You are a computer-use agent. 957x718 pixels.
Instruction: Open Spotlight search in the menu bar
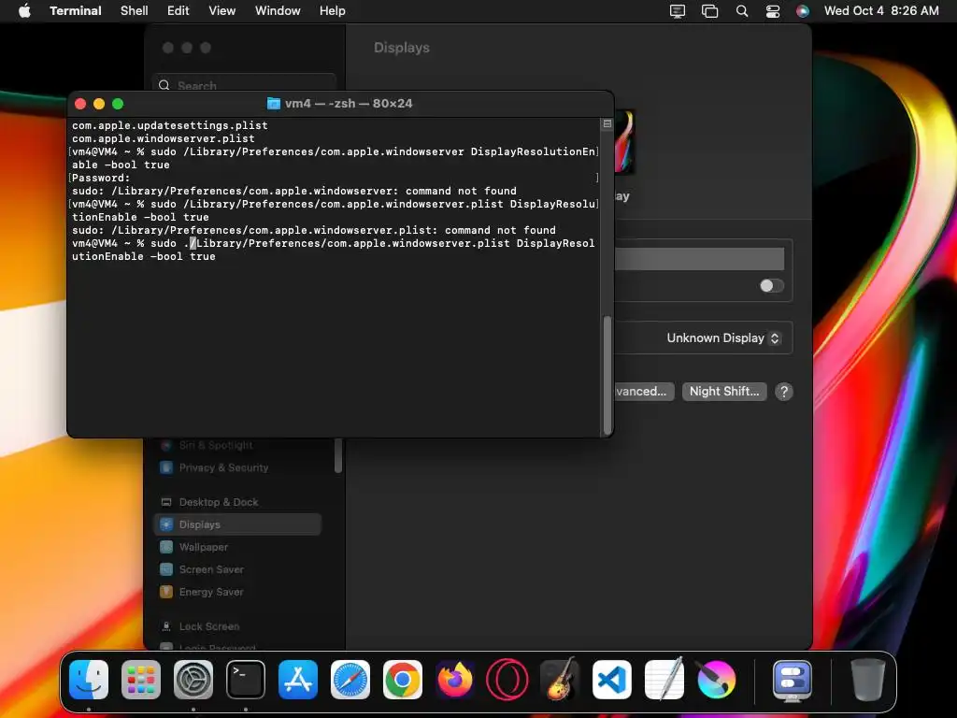coord(741,11)
